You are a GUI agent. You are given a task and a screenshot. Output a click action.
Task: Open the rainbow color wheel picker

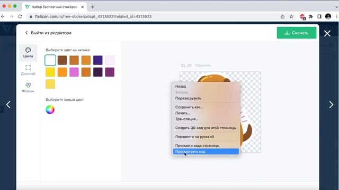pos(50,110)
